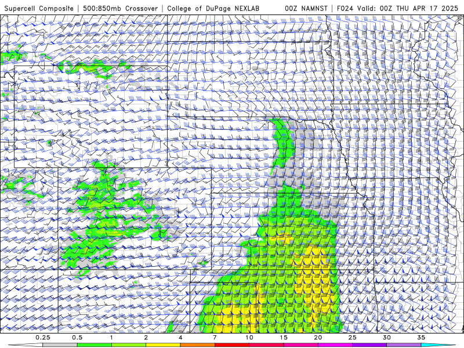The height and width of the screenshot is (348, 464).
Task: Click the bright green 0.5–1 color bar segment
Action: 95,345
